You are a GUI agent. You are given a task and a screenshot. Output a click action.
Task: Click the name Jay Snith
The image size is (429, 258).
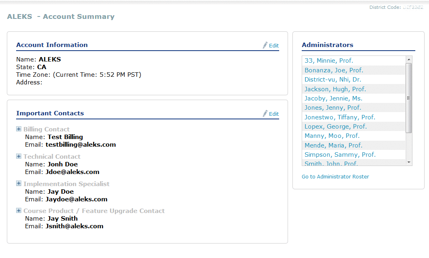coord(63,218)
